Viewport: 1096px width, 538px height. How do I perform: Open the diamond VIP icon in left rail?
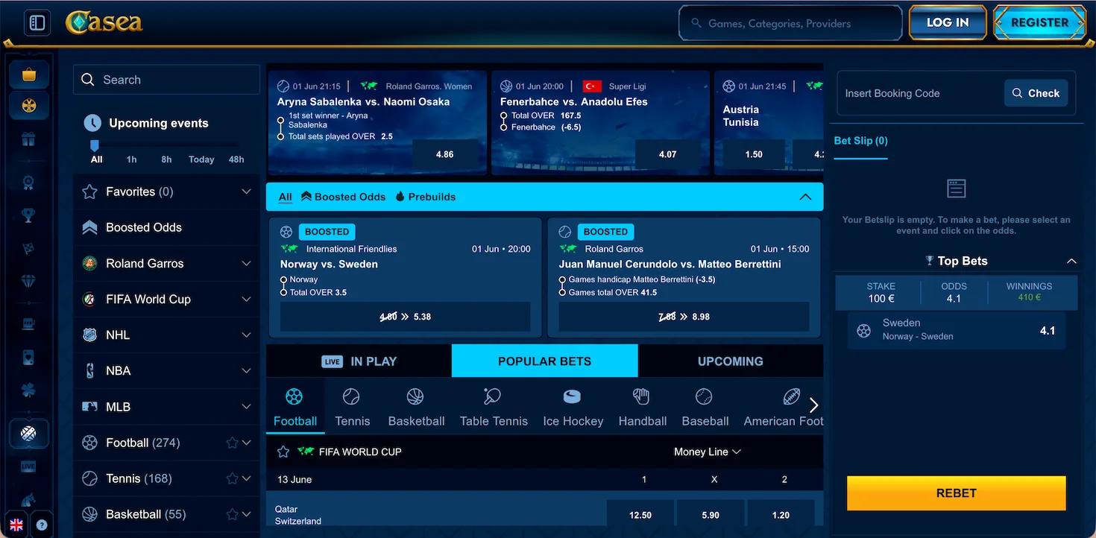[x=28, y=282]
